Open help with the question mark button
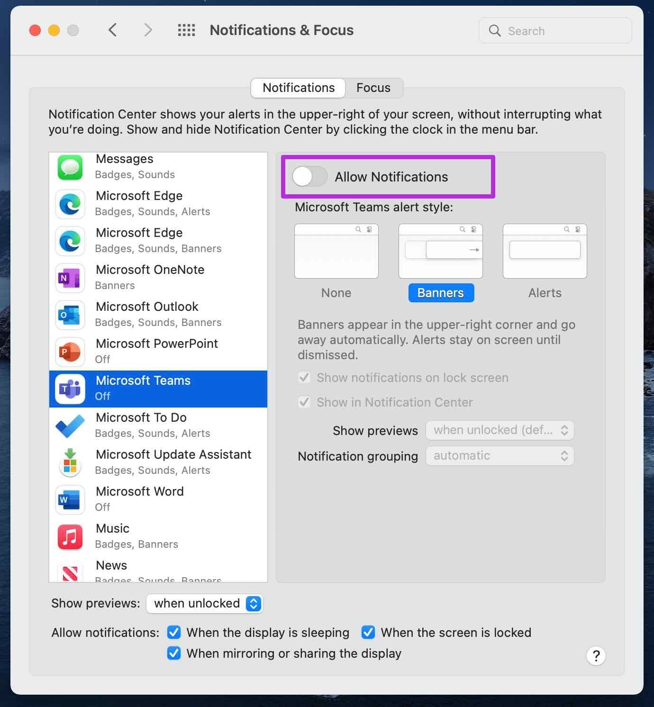 click(x=596, y=656)
